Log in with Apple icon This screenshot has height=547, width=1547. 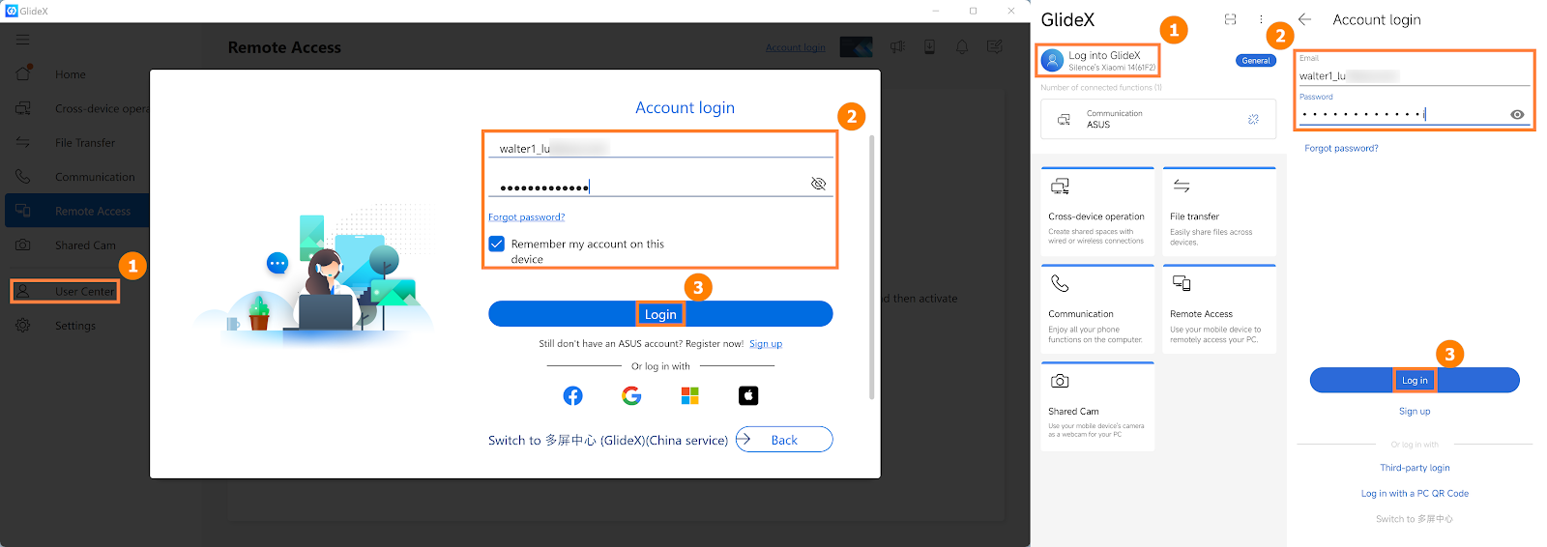748,395
